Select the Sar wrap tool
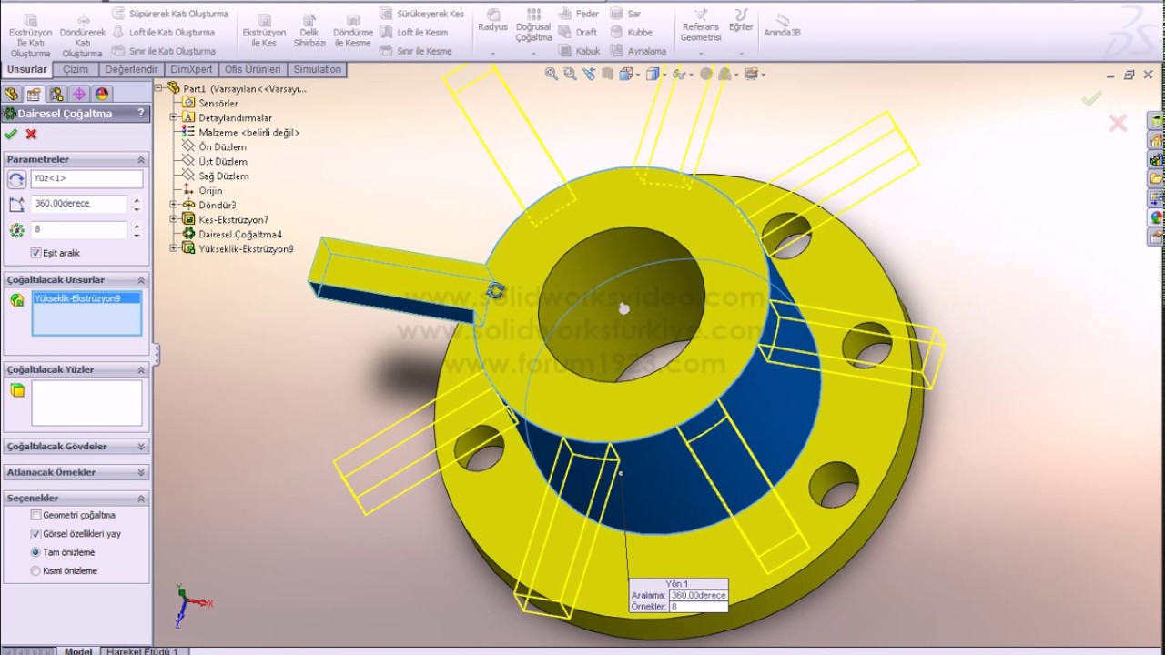Viewport: 1165px width, 655px height. 626,15
